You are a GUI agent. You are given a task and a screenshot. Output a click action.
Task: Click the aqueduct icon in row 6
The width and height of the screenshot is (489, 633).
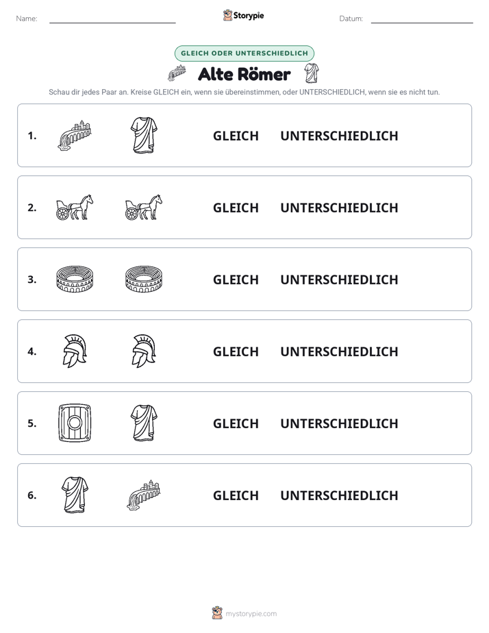click(x=144, y=495)
